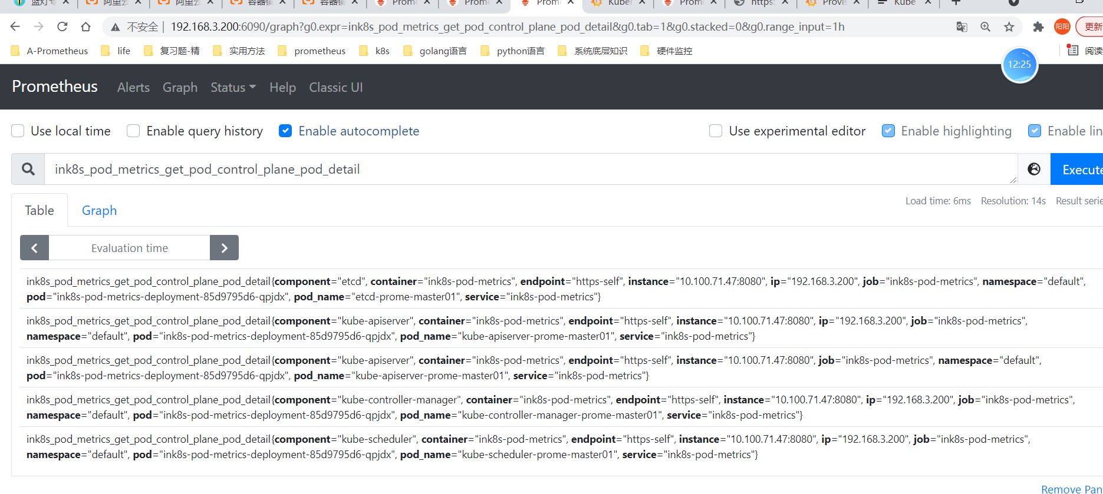Screen dimensions: 1103x494
Task: Open the metrics explorer globe button
Action: [1034, 170]
